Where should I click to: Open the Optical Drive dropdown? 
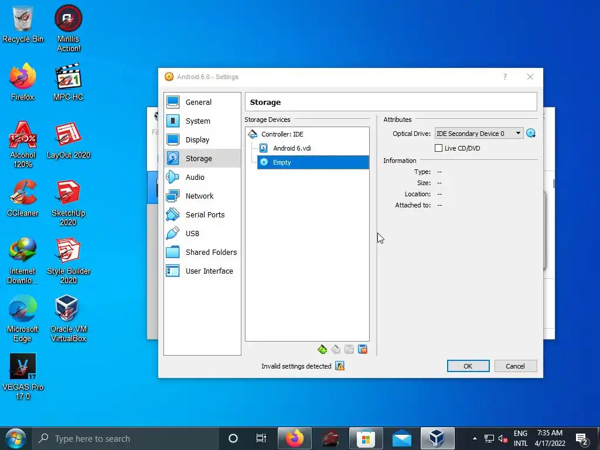pos(479,134)
